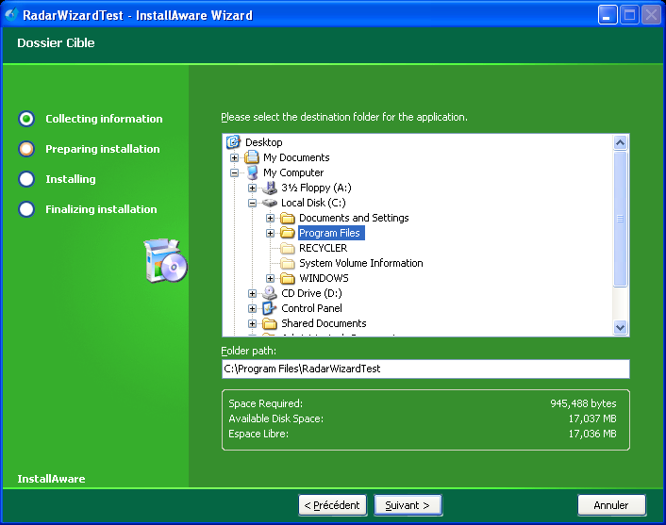Click the Desktop icon in folder tree
This screenshot has width=666, height=525.
coord(233,142)
